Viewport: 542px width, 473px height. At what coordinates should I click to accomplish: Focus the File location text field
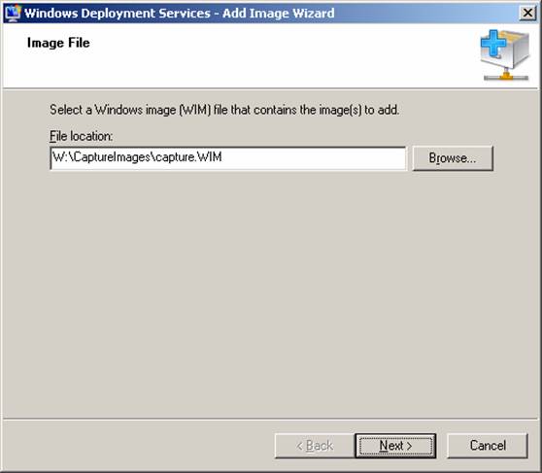(x=228, y=158)
